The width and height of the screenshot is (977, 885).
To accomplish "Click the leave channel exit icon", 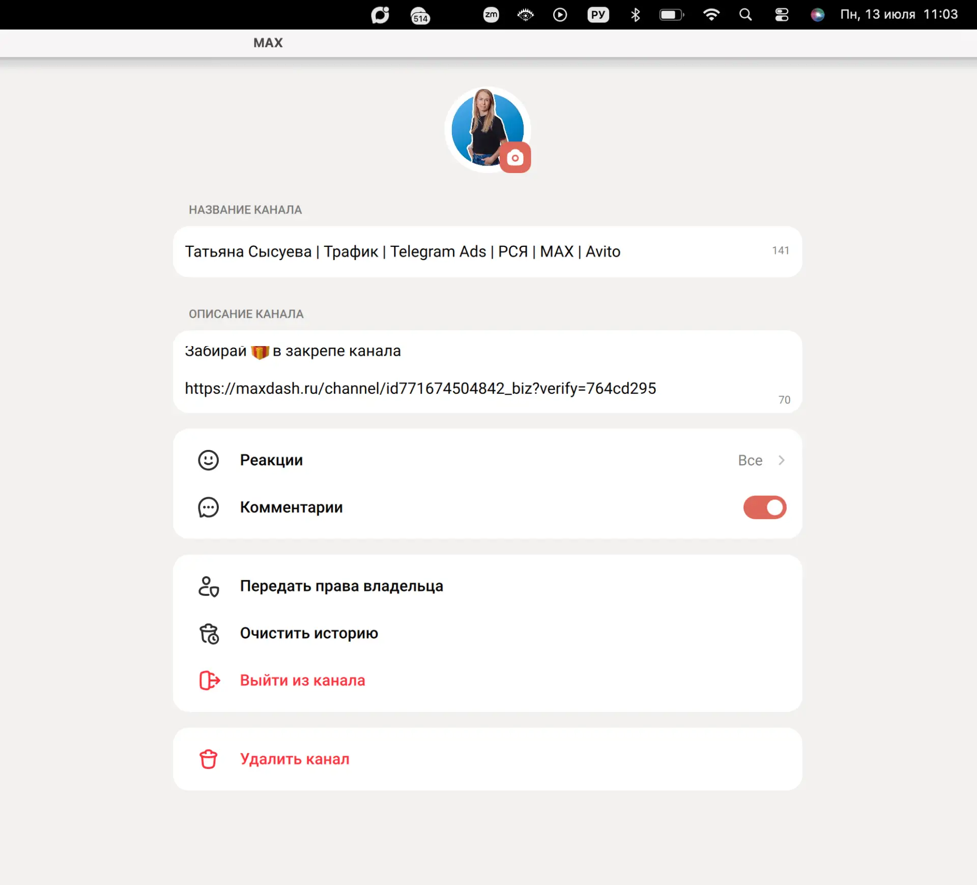I will point(209,680).
